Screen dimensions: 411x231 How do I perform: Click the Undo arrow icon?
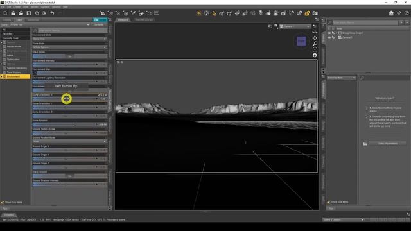(x=52, y=13)
